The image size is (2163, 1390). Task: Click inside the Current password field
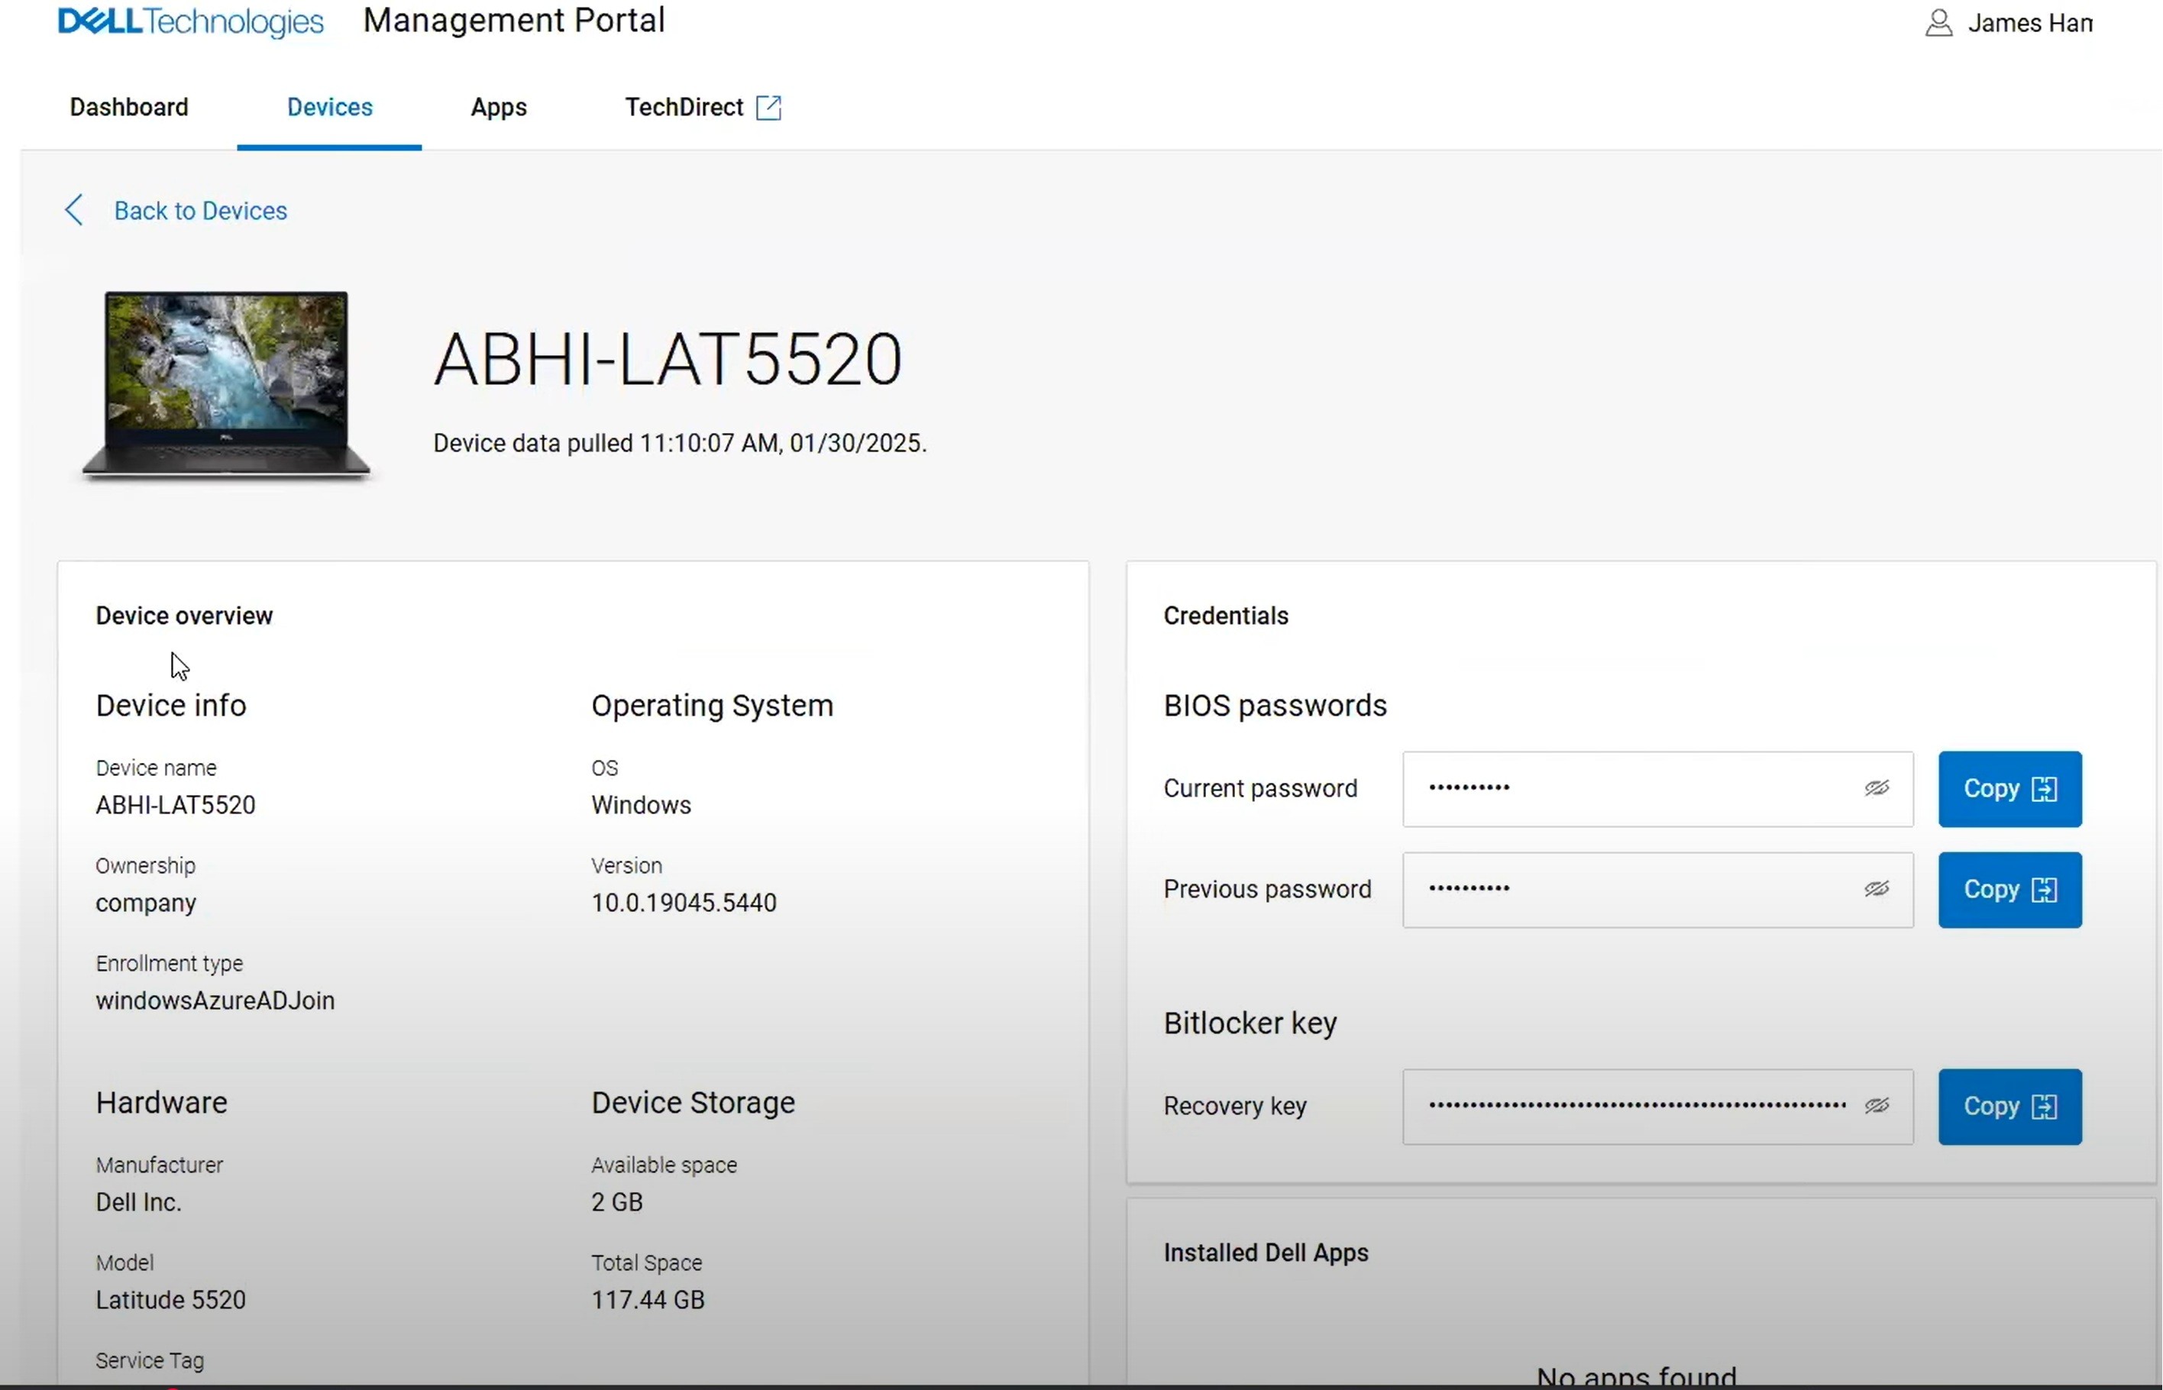(x=1625, y=788)
